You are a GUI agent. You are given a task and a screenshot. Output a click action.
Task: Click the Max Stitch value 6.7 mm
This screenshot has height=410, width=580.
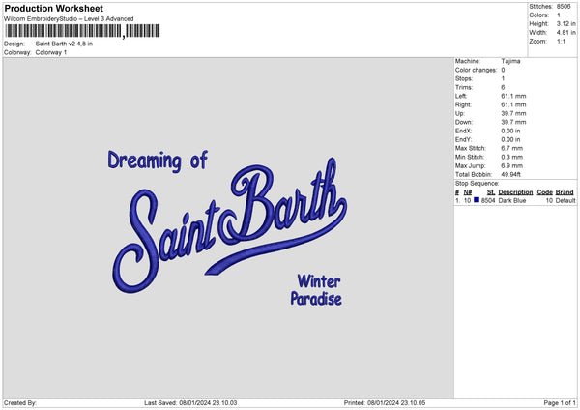(512, 148)
